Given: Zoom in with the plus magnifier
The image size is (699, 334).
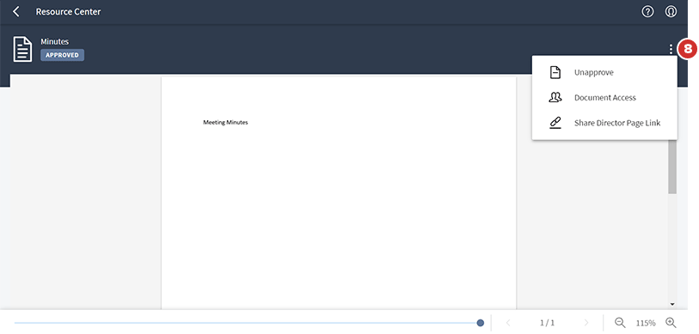Looking at the screenshot, I should (671, 323).
